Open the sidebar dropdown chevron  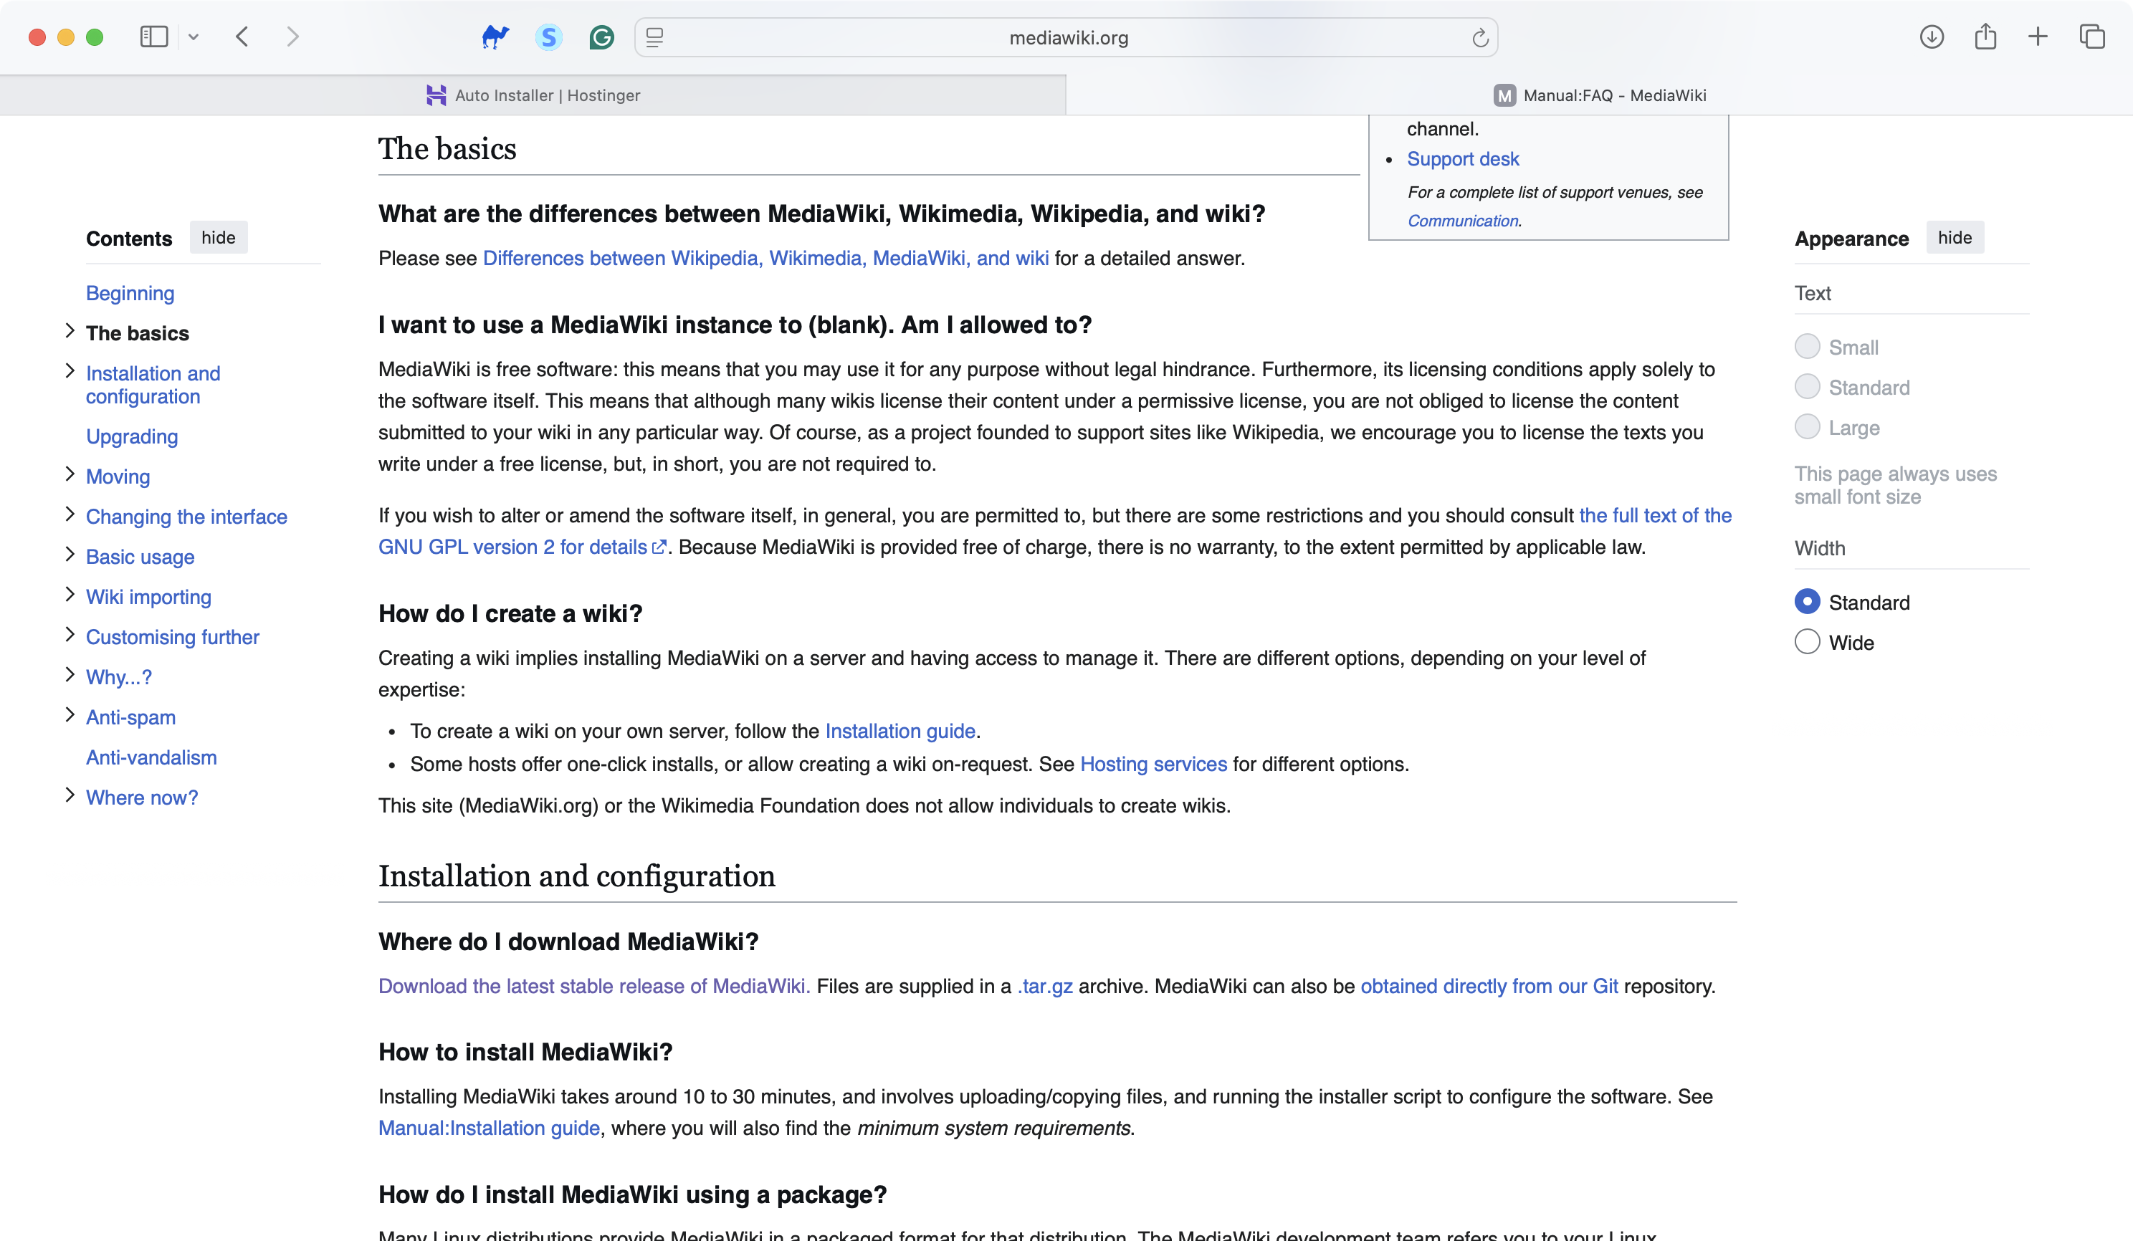pos(193,37)
